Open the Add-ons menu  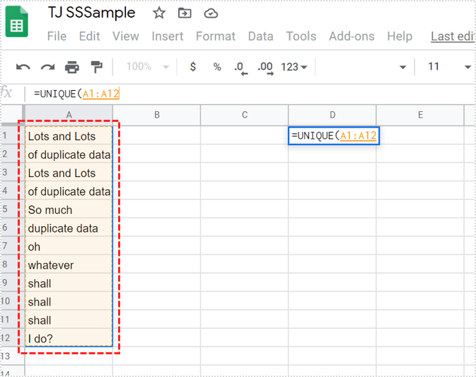click(352, 36)
